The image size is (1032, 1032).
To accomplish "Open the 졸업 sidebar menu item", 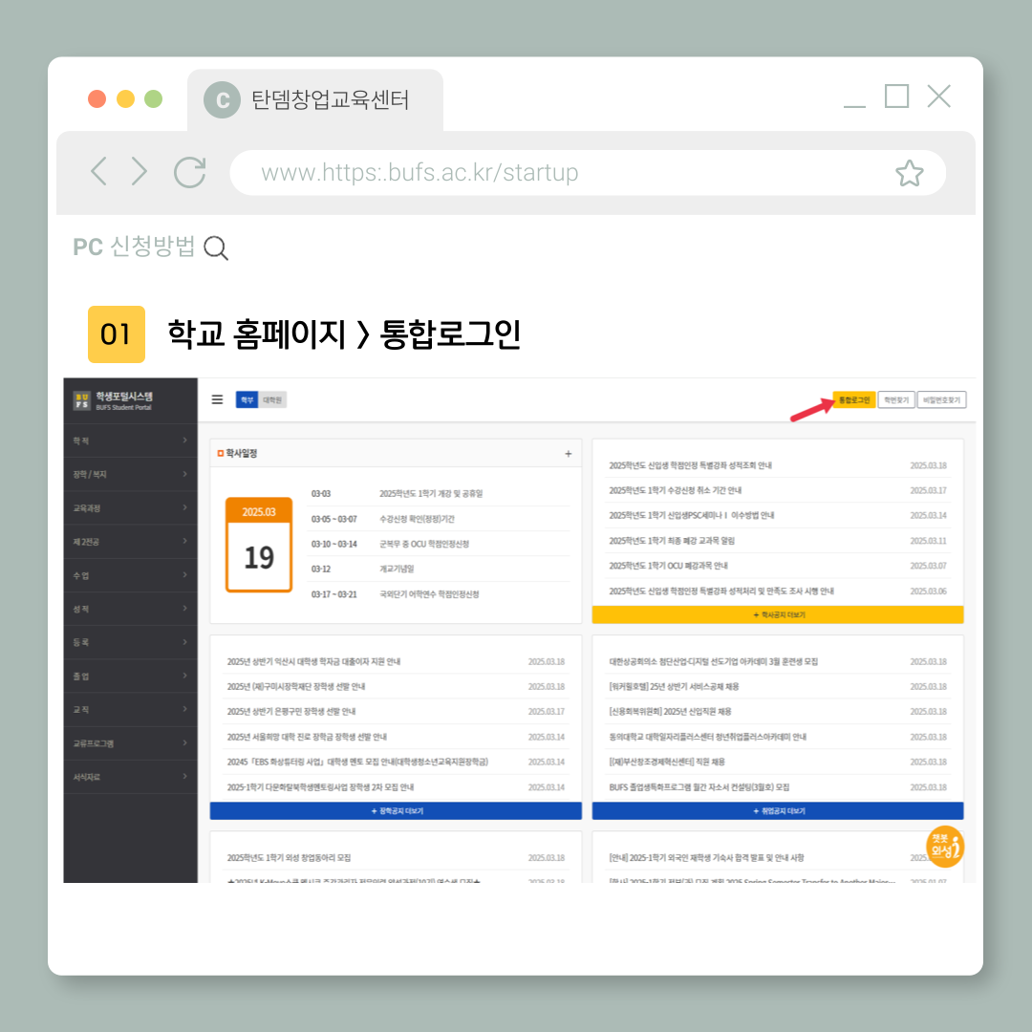I will click(x=130, y=676).
